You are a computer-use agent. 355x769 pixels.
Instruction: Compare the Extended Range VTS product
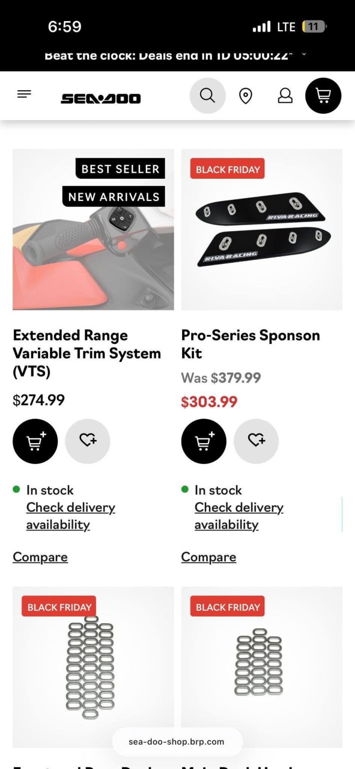40,557
